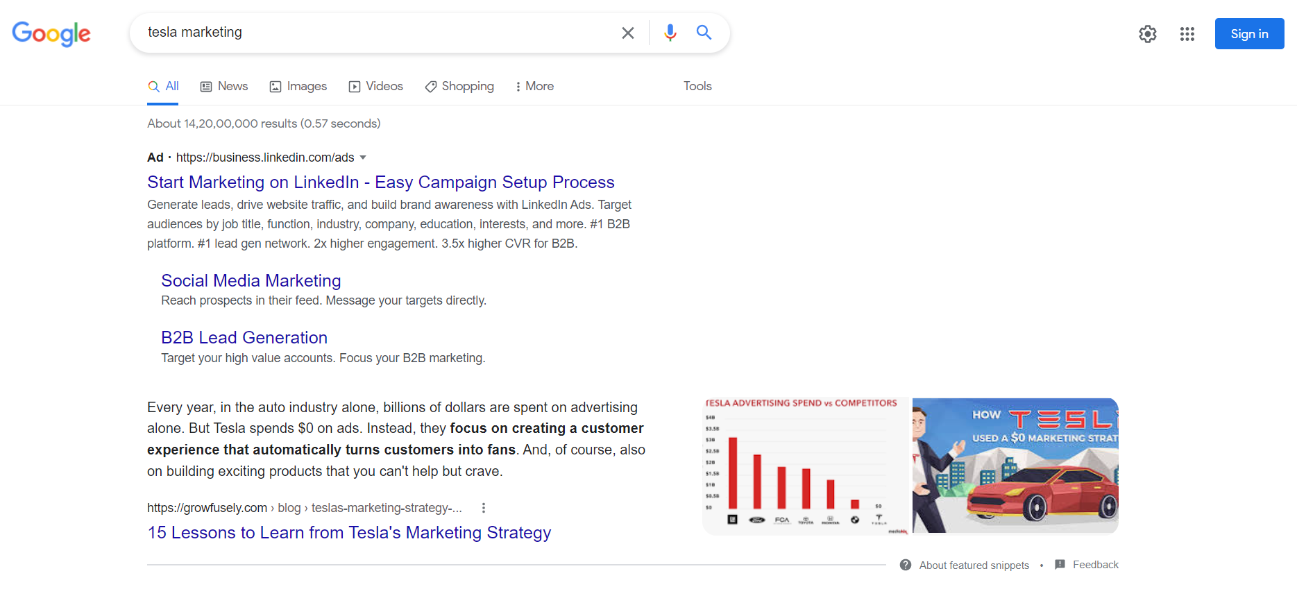
Task: Switch to the Shopping tab
Action: (459, 87)
